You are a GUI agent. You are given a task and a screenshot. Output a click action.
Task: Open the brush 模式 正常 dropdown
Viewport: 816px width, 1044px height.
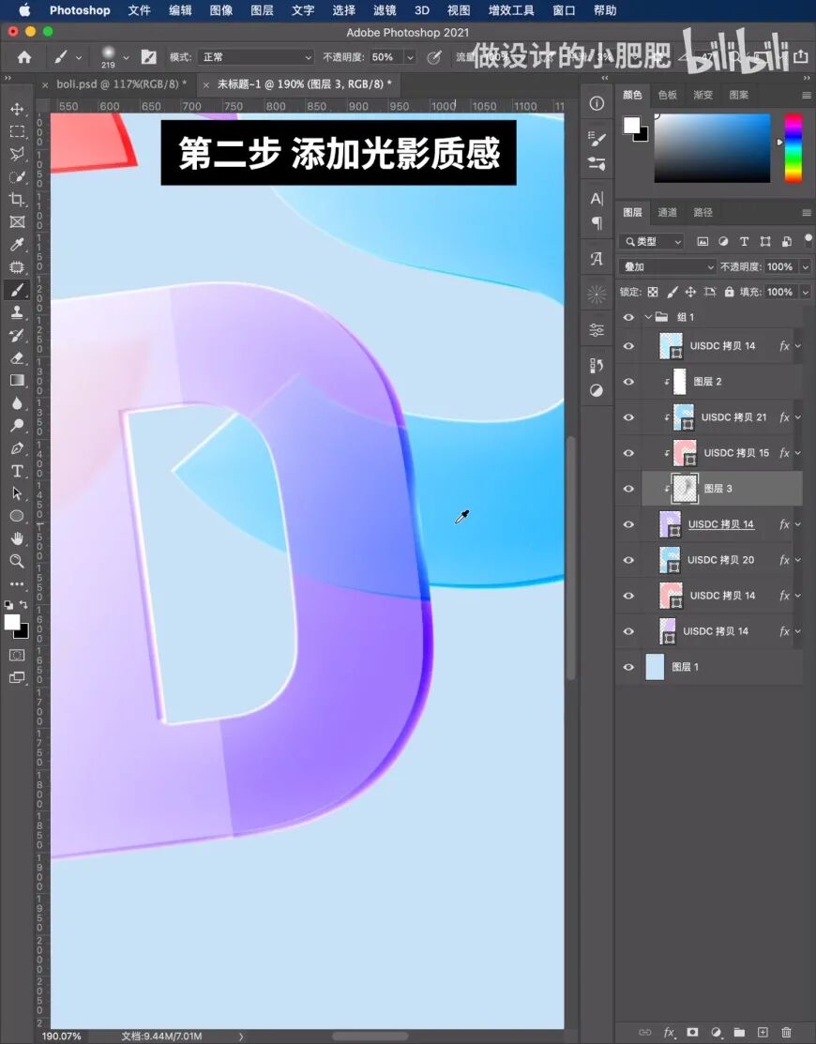pos(255,57)
